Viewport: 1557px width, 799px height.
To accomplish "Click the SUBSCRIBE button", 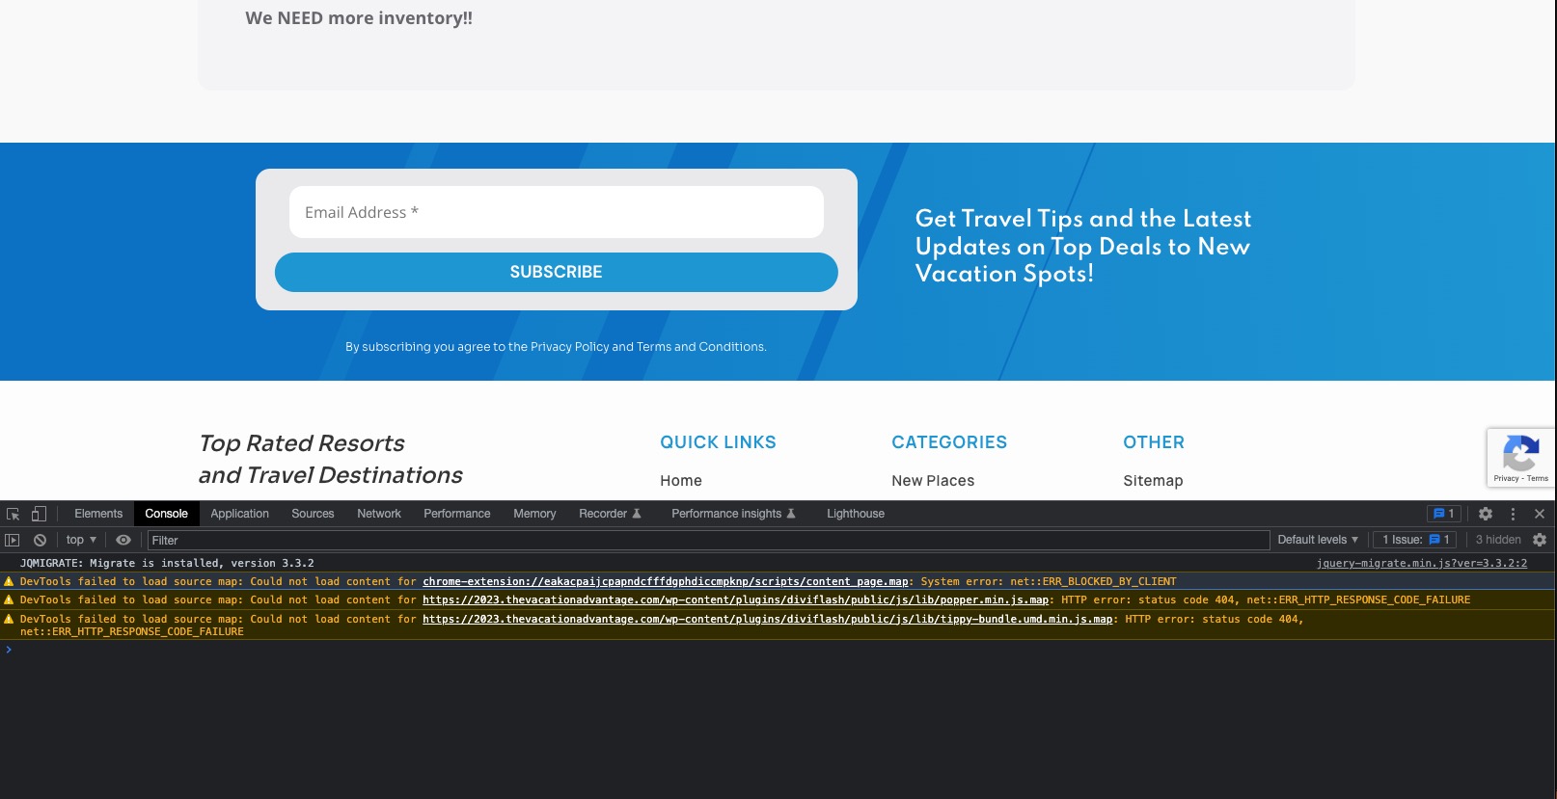I will tap(557, 272).
